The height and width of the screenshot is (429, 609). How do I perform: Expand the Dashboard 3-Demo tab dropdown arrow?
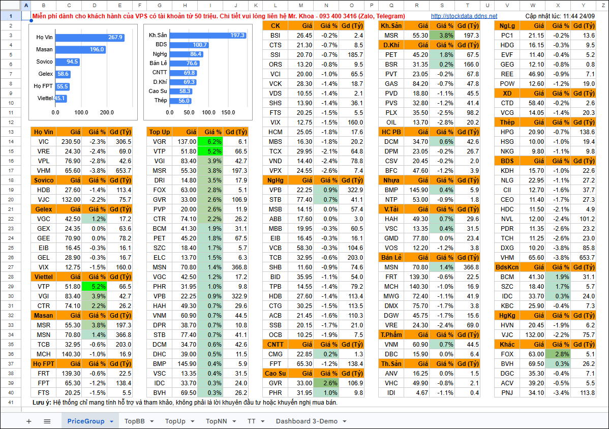(345, 421)
